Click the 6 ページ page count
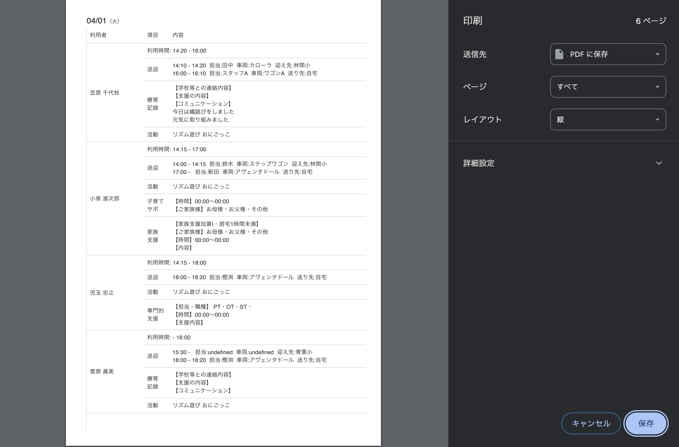This screenshot has height=447, width=679. (x=651, y=21)
